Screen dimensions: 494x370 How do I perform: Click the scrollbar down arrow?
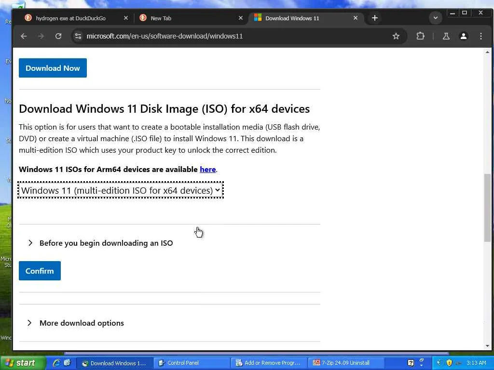(x=487, y=345)
